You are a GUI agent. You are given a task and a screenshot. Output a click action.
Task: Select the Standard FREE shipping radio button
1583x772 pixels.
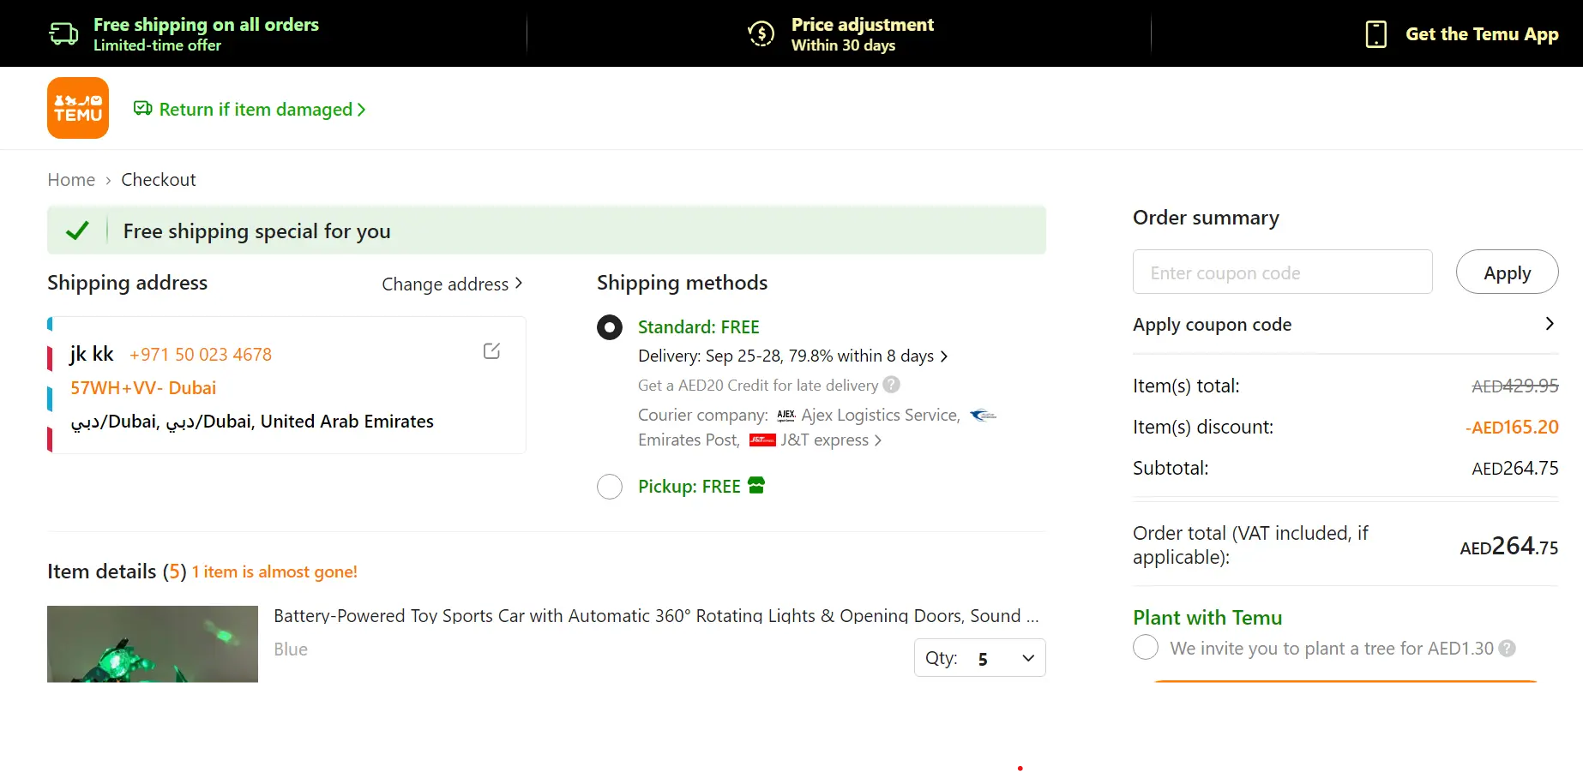[x=609, y=327]
